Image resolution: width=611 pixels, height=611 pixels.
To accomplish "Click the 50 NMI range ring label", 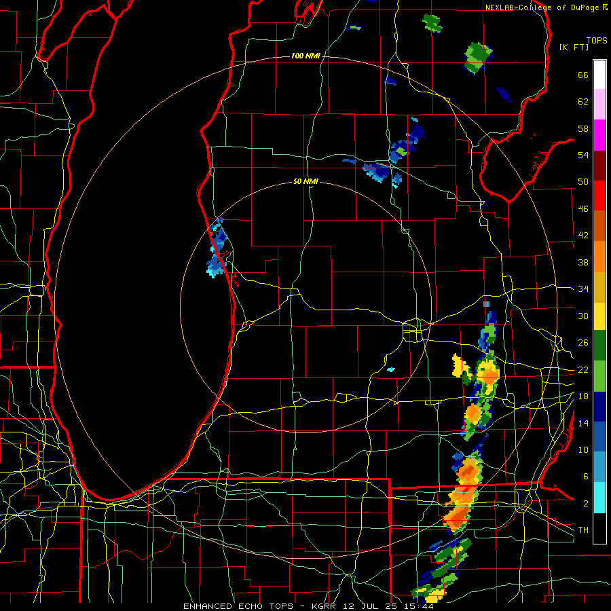I will point(305,181).
